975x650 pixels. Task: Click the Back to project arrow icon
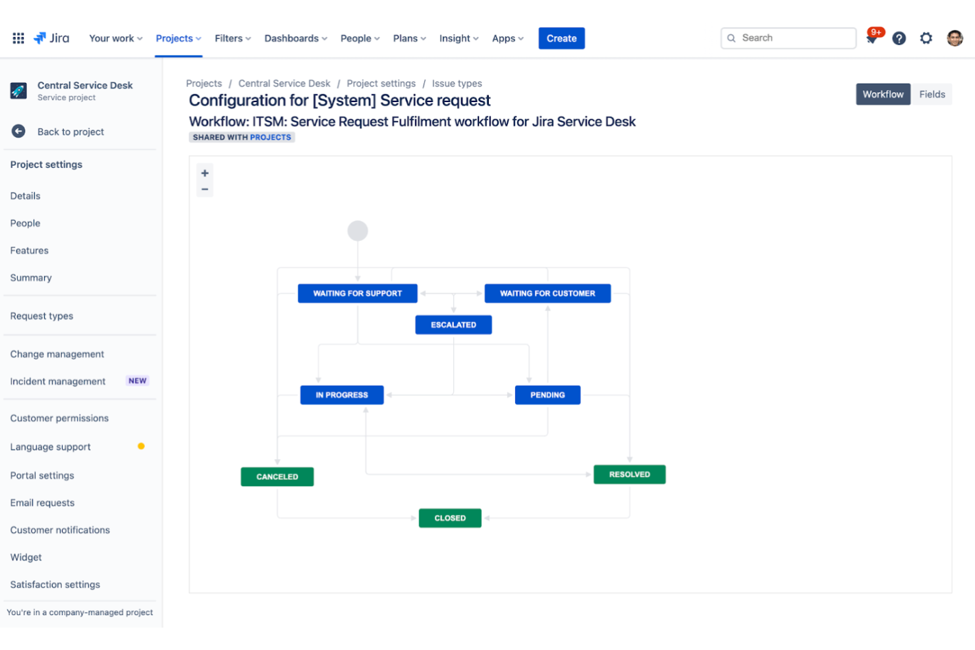click(18, 131)
